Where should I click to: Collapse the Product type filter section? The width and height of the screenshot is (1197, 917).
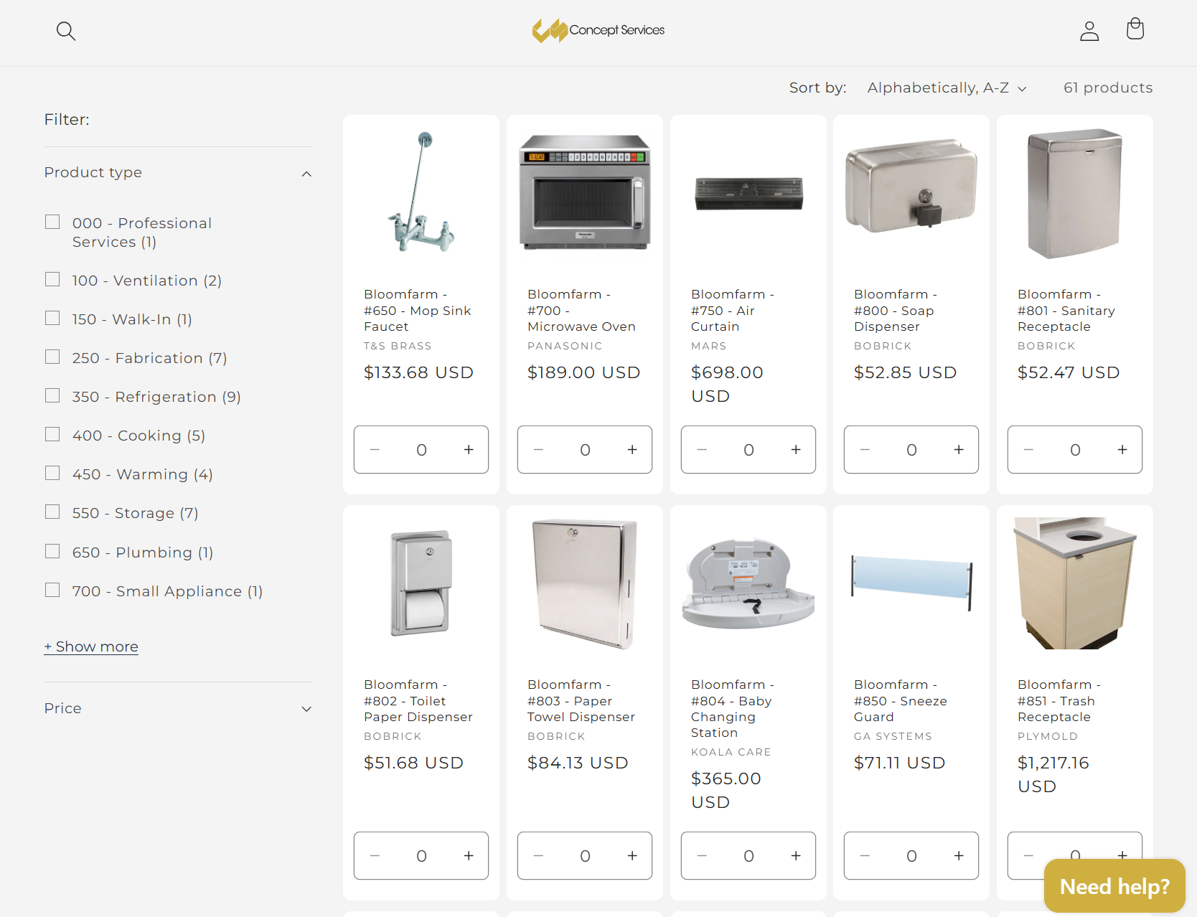306,174
